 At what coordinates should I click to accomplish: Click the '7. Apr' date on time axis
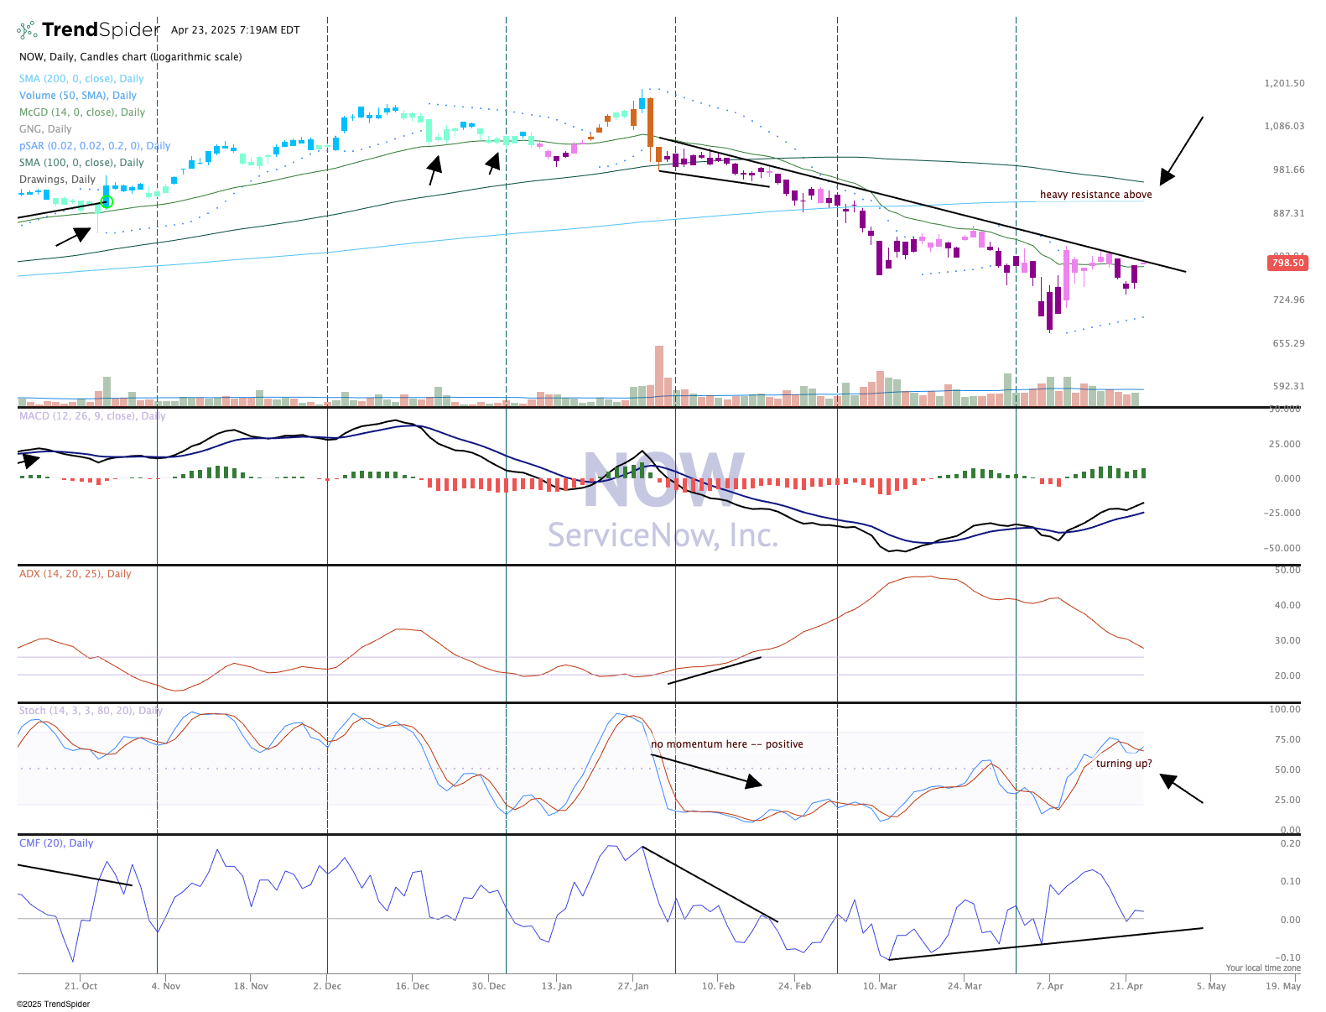(x=1049, y=986)
